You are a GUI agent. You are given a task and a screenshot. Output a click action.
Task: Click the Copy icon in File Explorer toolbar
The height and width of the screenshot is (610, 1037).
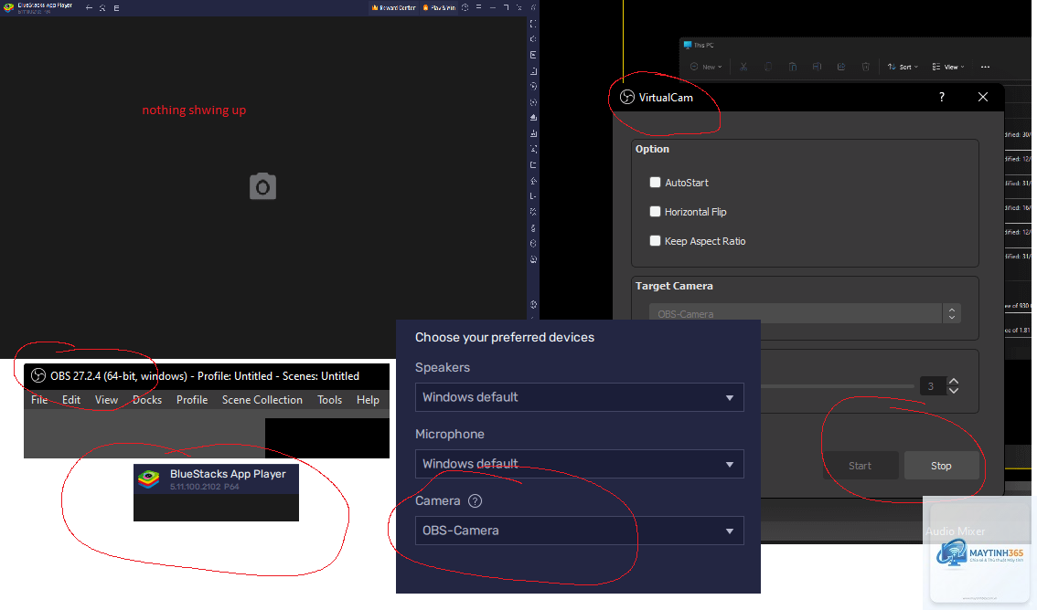coord(768,67)
